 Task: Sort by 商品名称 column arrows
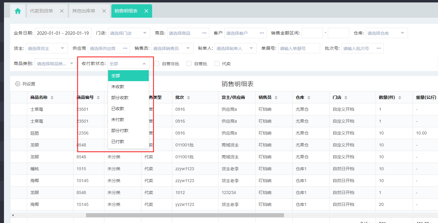[52, 98]
